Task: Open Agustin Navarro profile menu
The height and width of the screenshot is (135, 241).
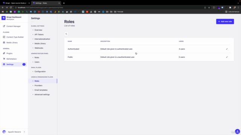Action: [x=12, y=132]
